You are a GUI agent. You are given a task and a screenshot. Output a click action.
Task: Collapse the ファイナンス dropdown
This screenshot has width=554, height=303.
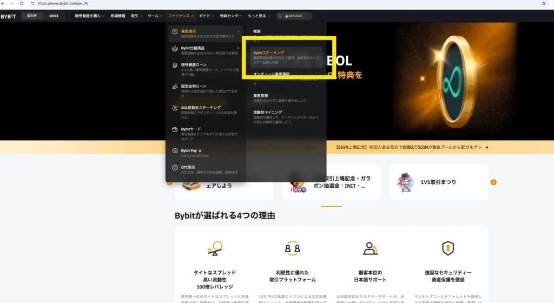click(181, 16)
